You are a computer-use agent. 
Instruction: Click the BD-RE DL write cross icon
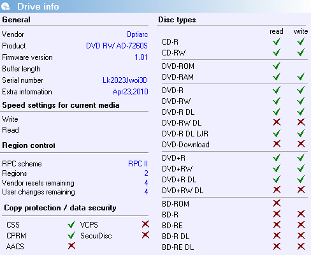301,247
